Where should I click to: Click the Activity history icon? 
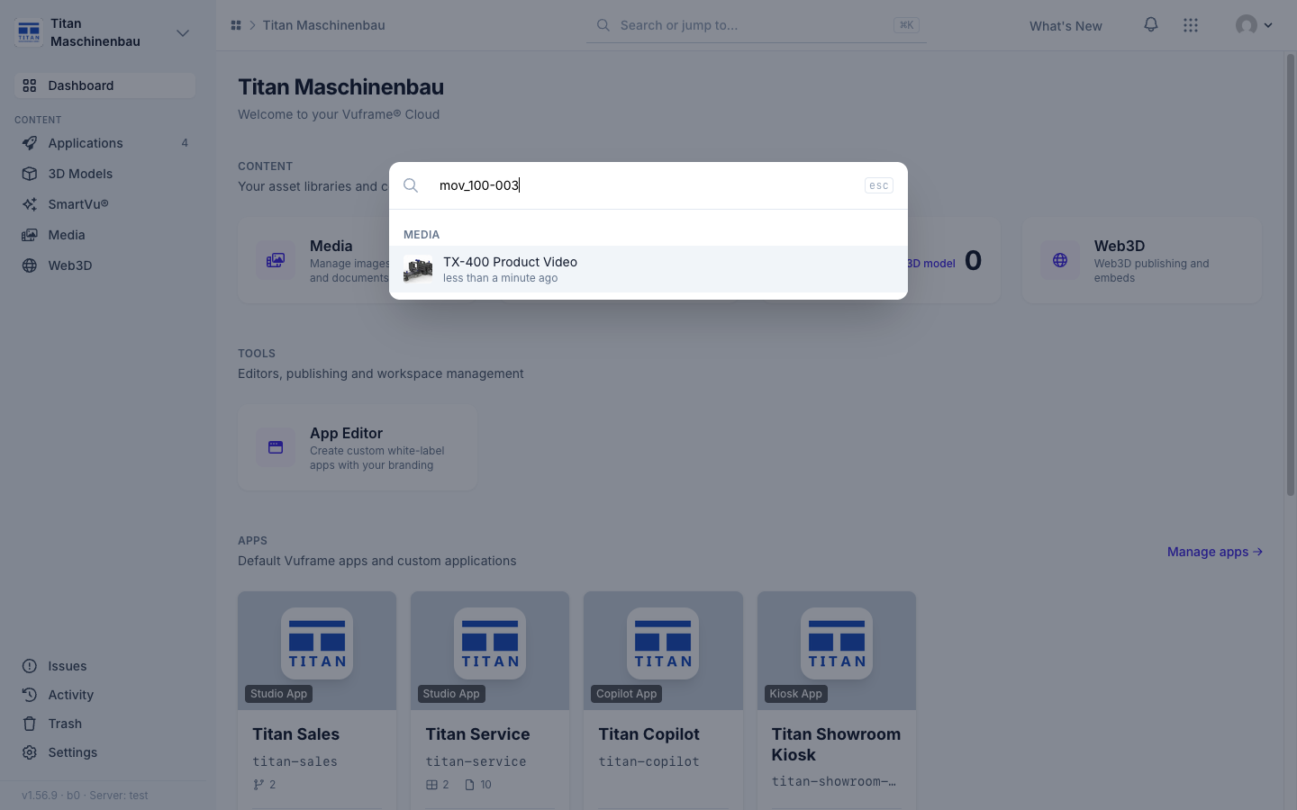(30, 695)
